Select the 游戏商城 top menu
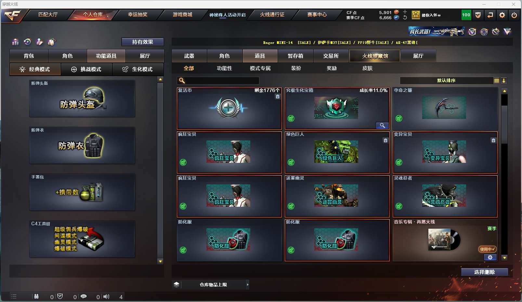This screenshot has height=302, width=522. tap(183, 15)
